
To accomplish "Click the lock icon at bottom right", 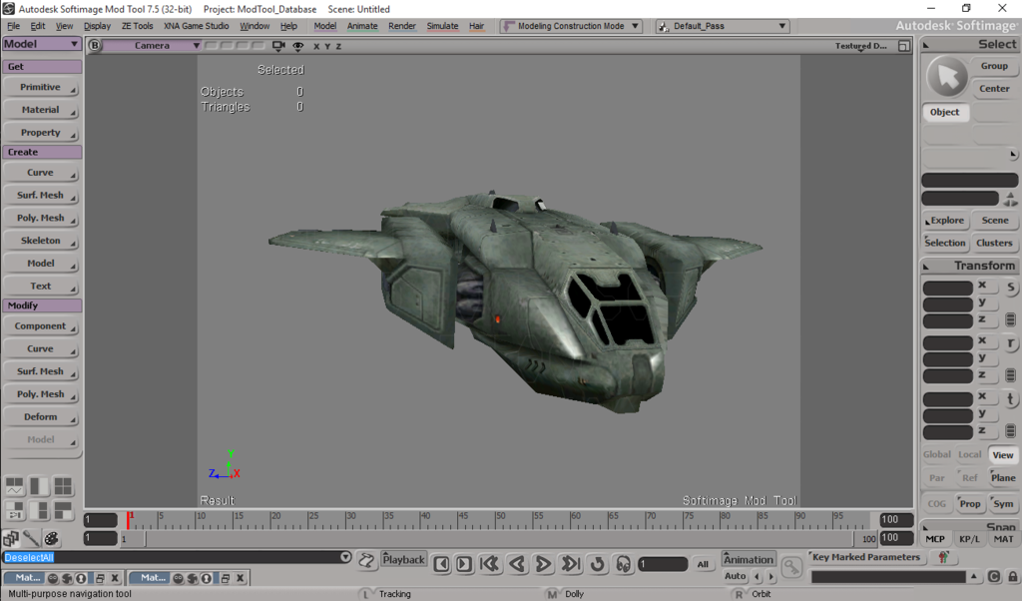I will point(1012,576).
